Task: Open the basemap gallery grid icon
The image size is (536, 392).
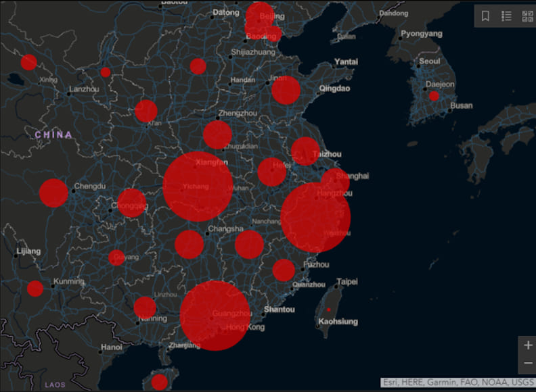Action: [x=527, y=16]
